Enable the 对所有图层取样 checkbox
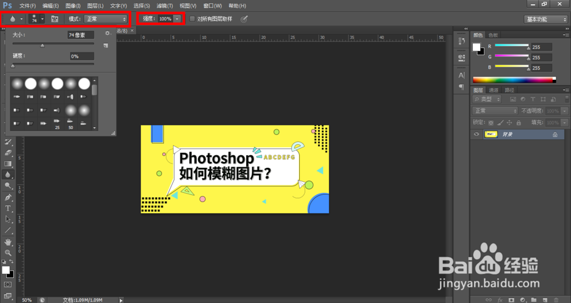 [192, 19]
